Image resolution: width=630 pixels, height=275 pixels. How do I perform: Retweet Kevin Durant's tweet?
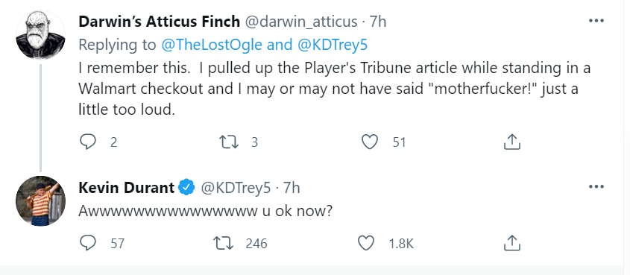224,243
